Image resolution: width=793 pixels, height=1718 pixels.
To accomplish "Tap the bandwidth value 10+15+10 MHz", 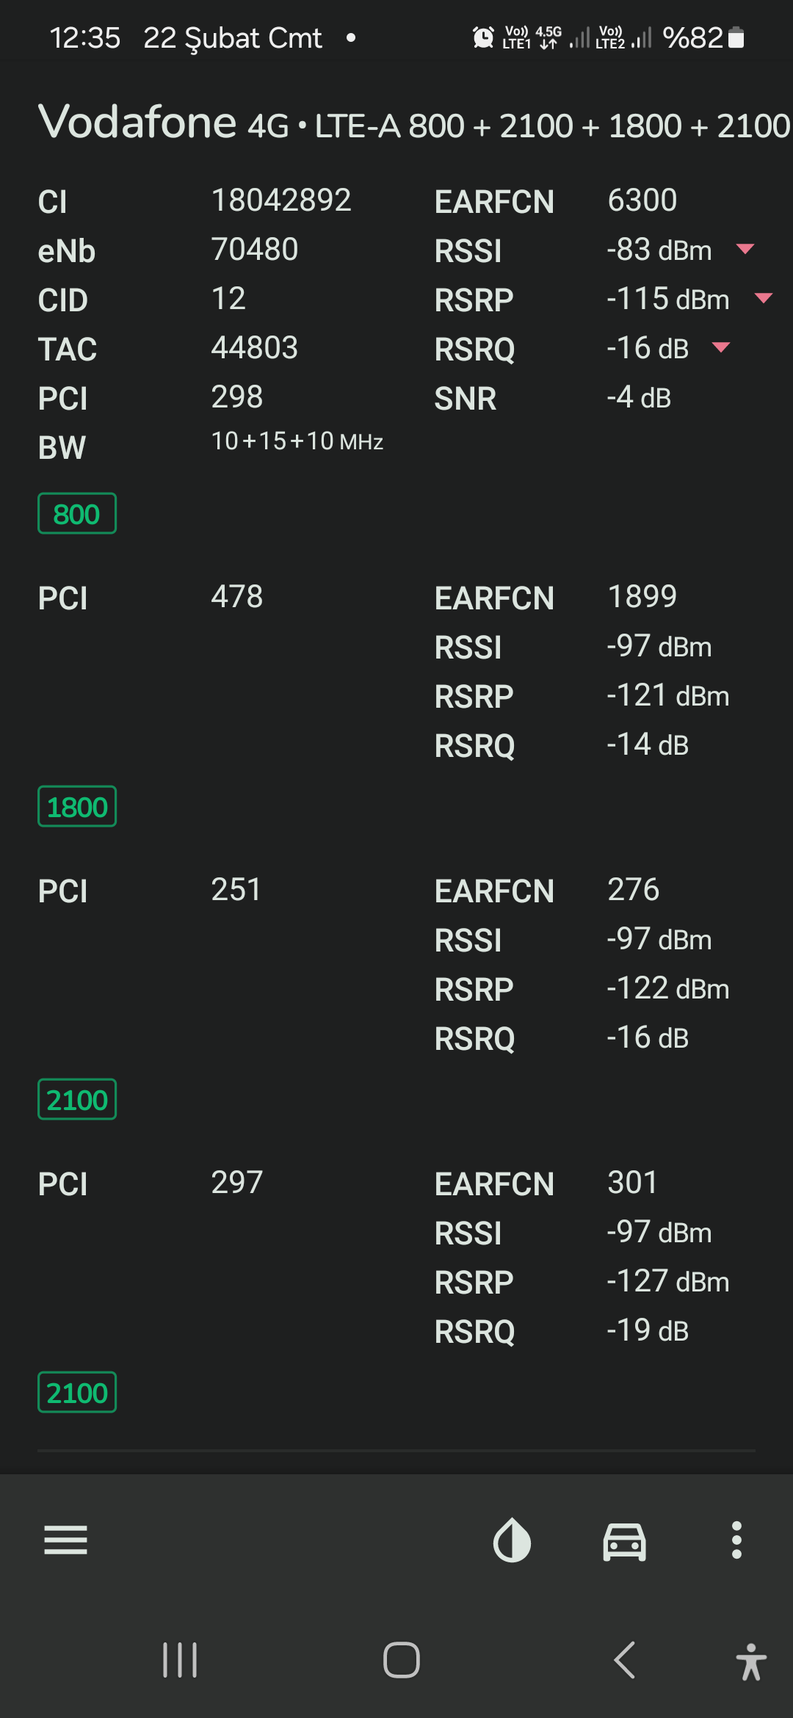I will (x=297, y=441).
